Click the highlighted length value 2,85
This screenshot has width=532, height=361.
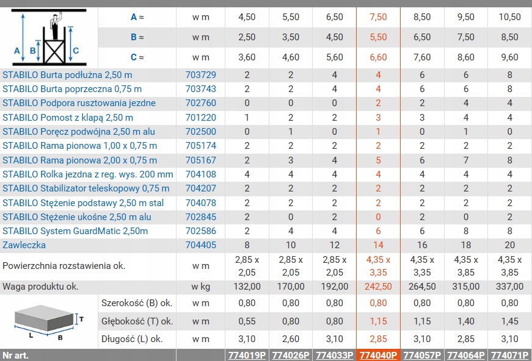click(x=378, y=339)
